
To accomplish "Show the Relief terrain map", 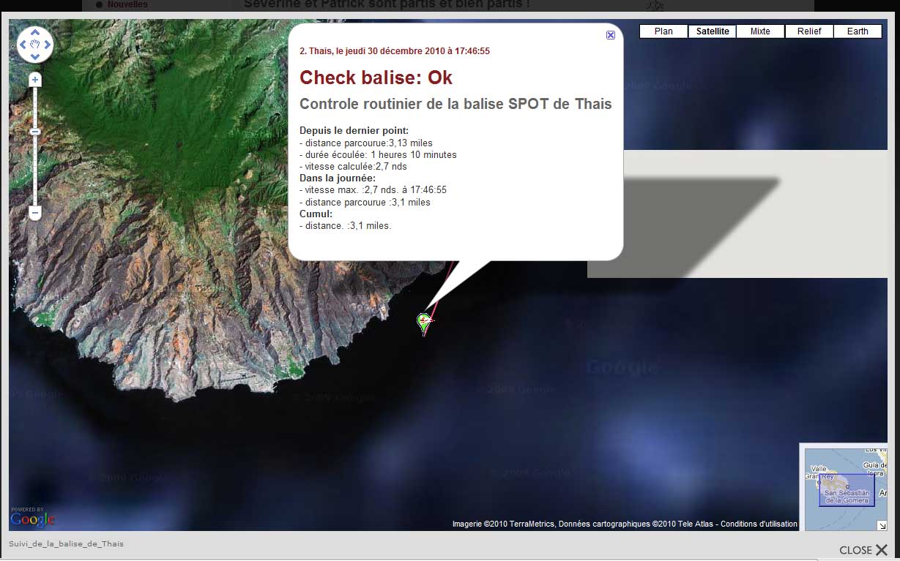I will click(809, 31).
